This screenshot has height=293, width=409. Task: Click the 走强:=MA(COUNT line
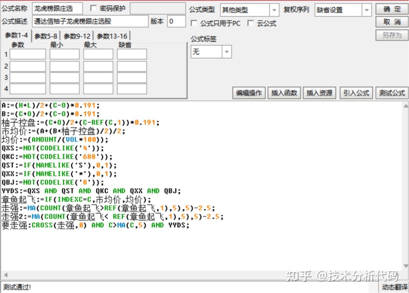(108, 208)
